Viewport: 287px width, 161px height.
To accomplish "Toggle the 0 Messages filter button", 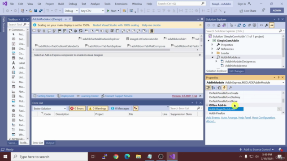I will pyautogui.click(x=120, y=109).
